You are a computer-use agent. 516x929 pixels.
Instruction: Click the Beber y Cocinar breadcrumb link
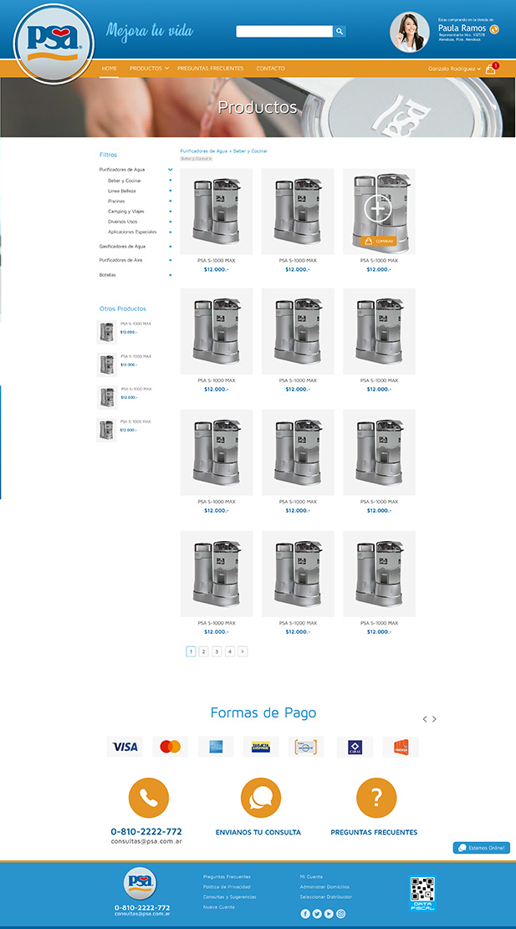coord(250,151)
